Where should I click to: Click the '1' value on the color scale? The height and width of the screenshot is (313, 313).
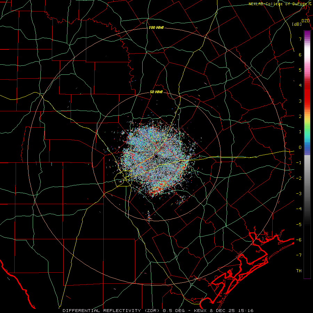point(300,132)
